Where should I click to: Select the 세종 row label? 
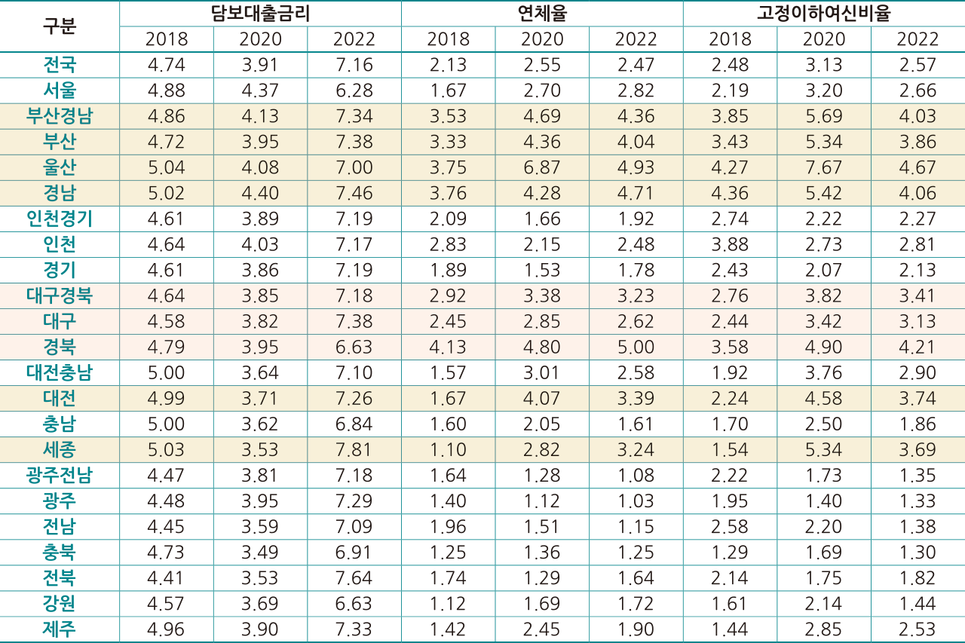coord(60,449)
